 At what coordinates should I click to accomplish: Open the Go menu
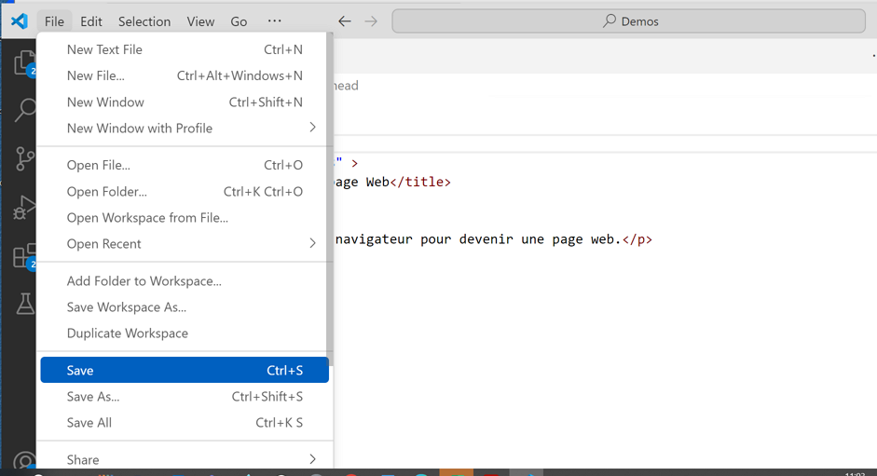pos(239,21)
